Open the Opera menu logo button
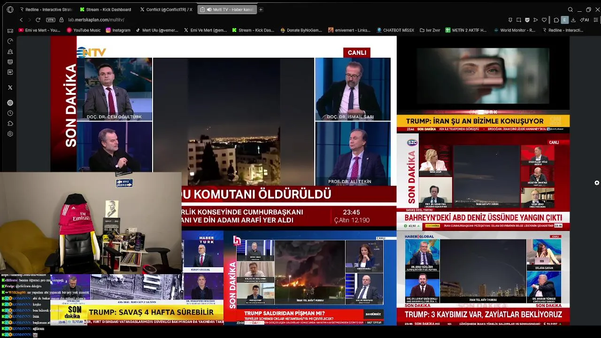The width and height of the screenshot is (601, 338). (x=10, y=9)
